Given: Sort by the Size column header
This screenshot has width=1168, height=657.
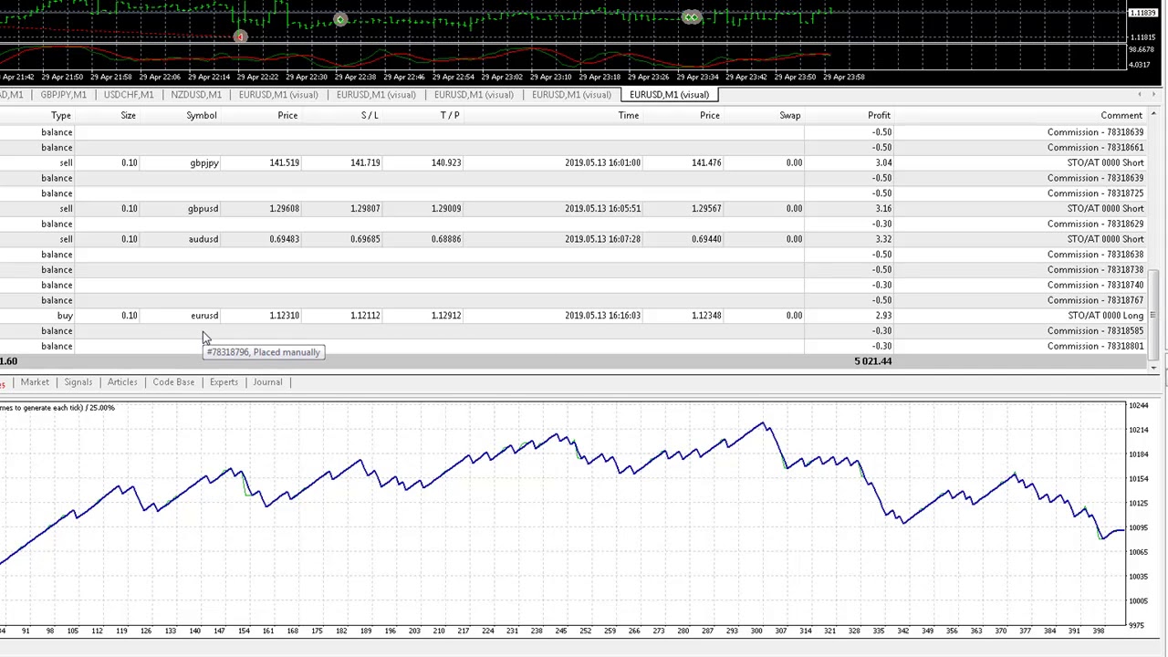Looking at the screenshot, I should pyautogui.click(x=129, y=116).
